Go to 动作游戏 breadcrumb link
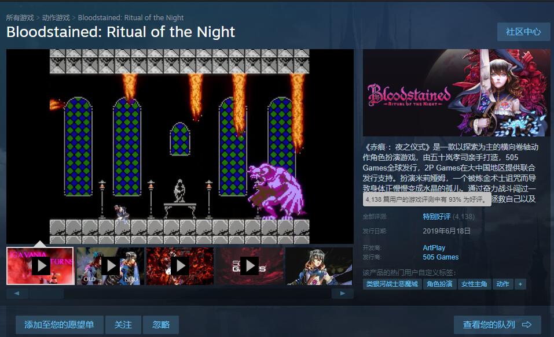The height and width of the screenshot is (337, 554). tap(56, 18)
